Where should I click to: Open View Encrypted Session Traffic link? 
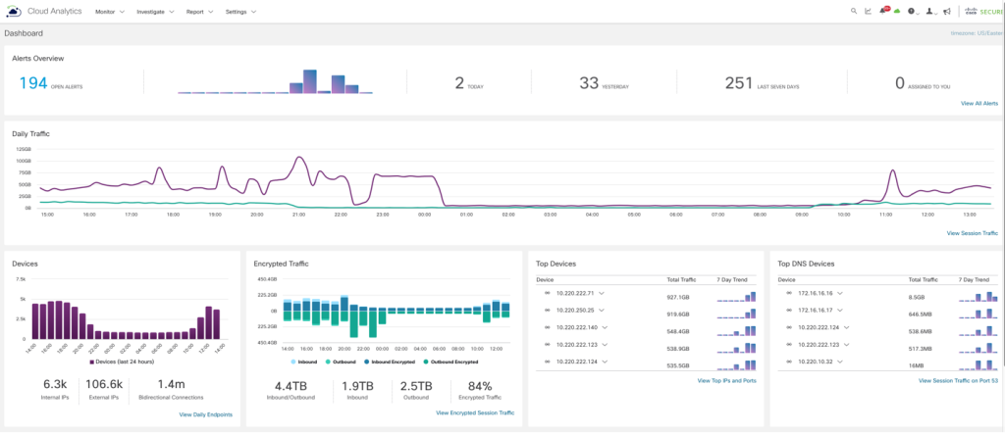[x=475, y=412]
